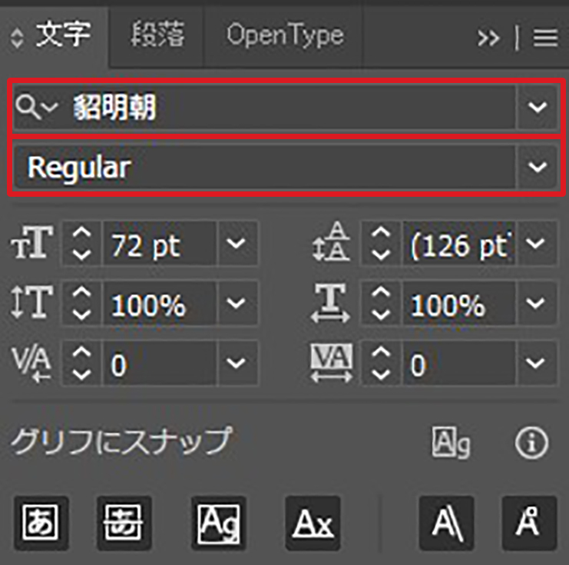Open the 72 pt font size dropdown
This screenshot has width=569, height=565.
coord(237,245)
